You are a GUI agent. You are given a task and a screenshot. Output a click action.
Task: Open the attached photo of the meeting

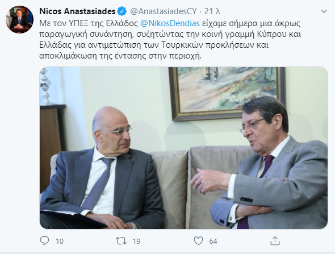tap(184, 148)
